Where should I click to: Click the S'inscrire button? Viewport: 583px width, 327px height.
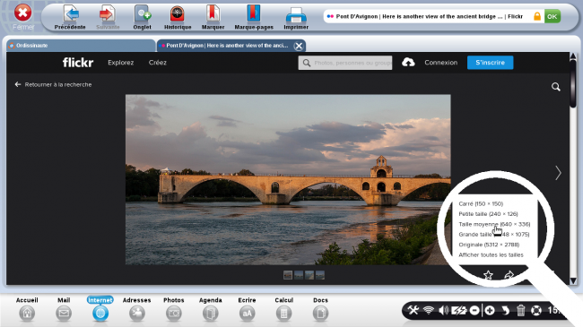[490, 63]
